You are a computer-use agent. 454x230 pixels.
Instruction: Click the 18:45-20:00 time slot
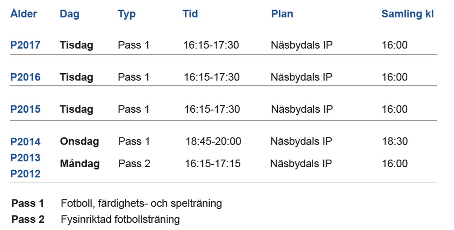tap(213, 142)
